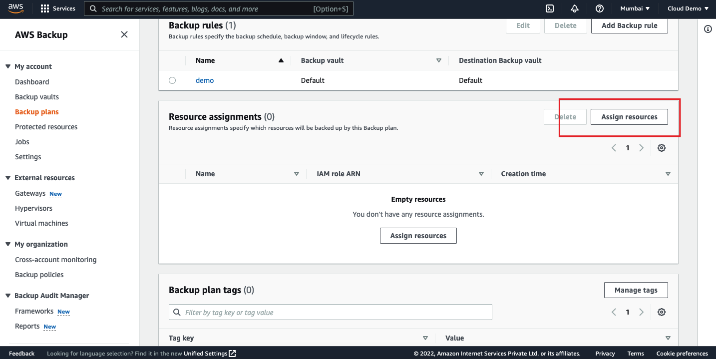Collapse the Backup Audit Manager section
The height and width of the screenshot is (359, 716).
pos(8,296)
